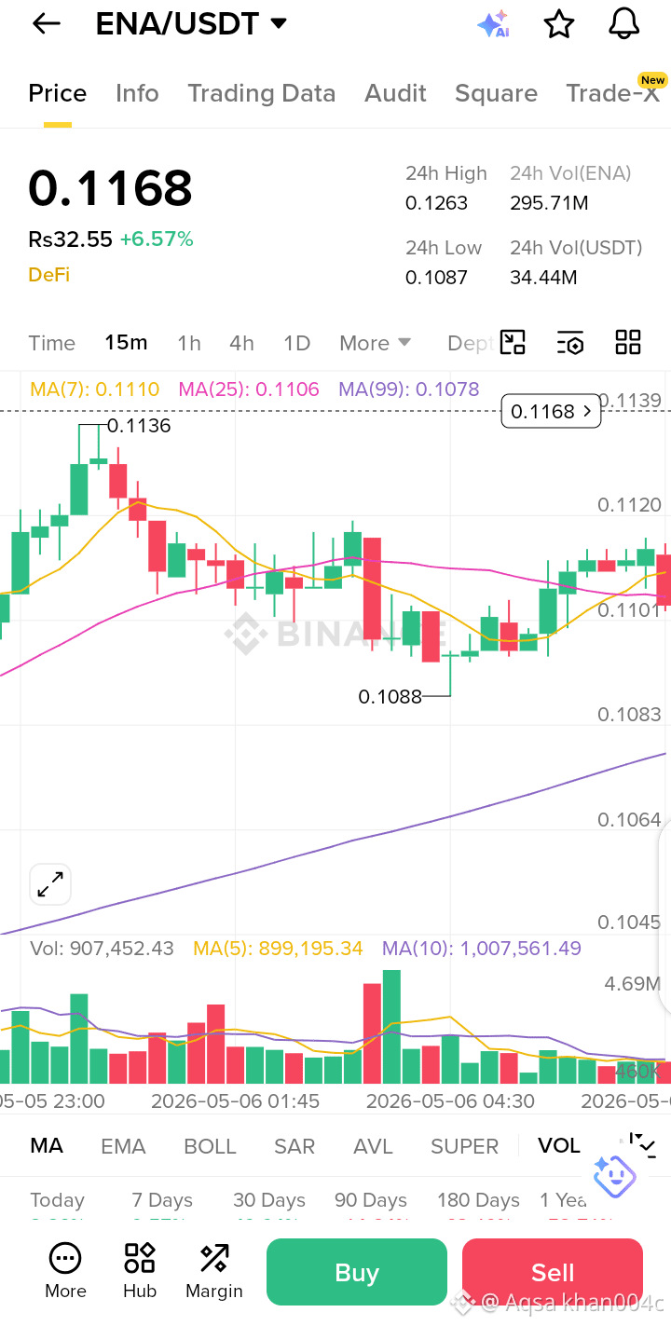Tap the back arrow icon
Viewport: 671px width, 1326px height.
(x=46, y=24)
